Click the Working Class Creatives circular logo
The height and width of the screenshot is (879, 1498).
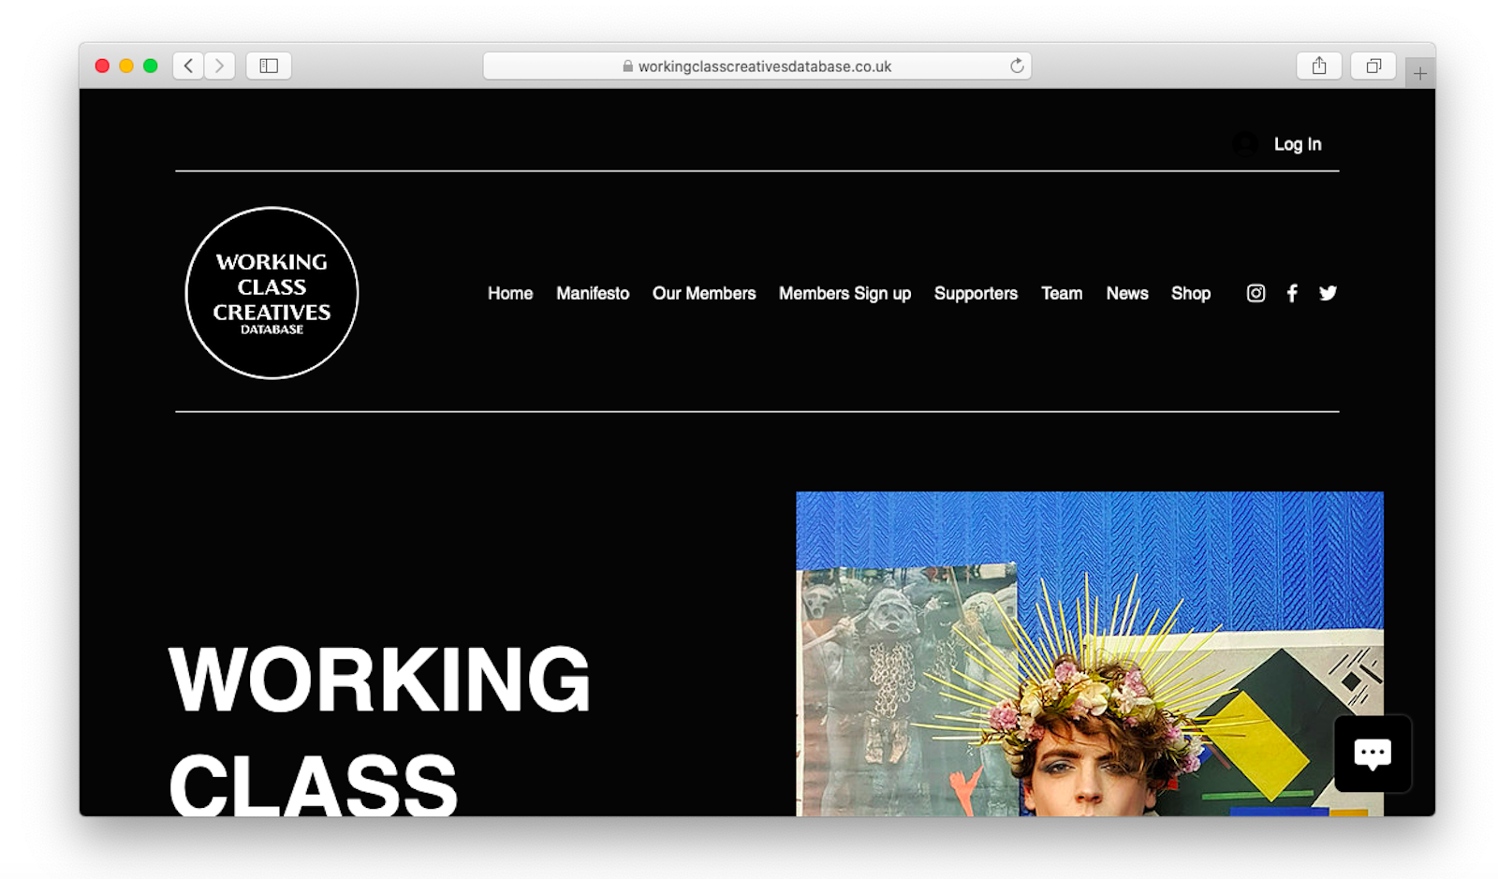coord(272,293)
